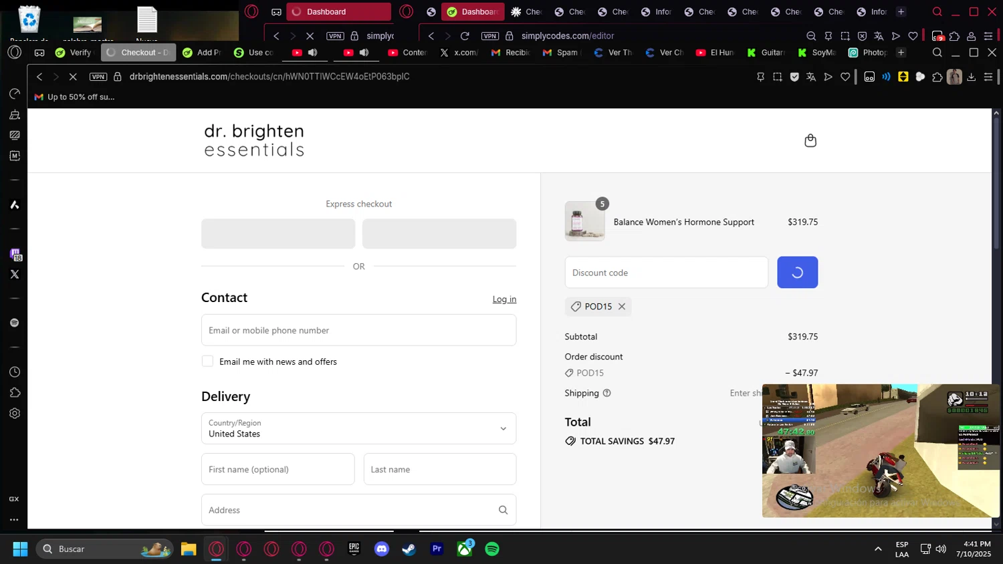Stop loading the checkout page
The width and height of the screenshot is (1003, 564).
[x=73, y=77]
